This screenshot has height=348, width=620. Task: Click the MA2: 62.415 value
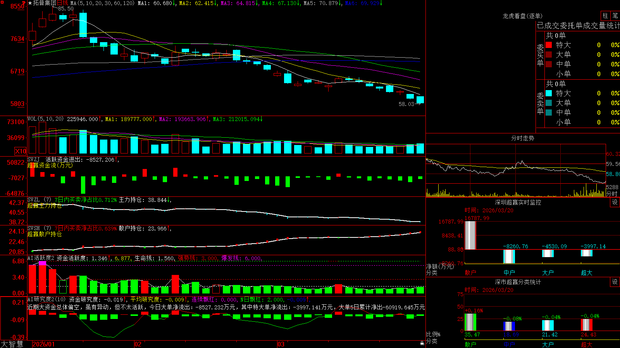click(x=198, y=3)
